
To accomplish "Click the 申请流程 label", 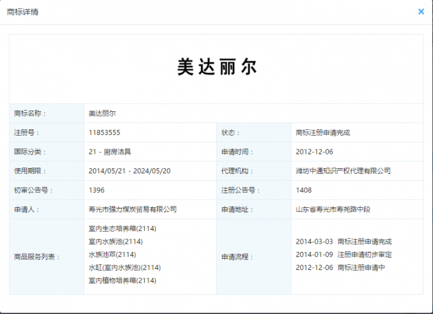I will click(237, 257).
